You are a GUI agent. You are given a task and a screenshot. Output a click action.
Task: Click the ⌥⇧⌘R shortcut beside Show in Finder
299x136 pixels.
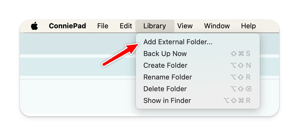[x=237, y=101]
